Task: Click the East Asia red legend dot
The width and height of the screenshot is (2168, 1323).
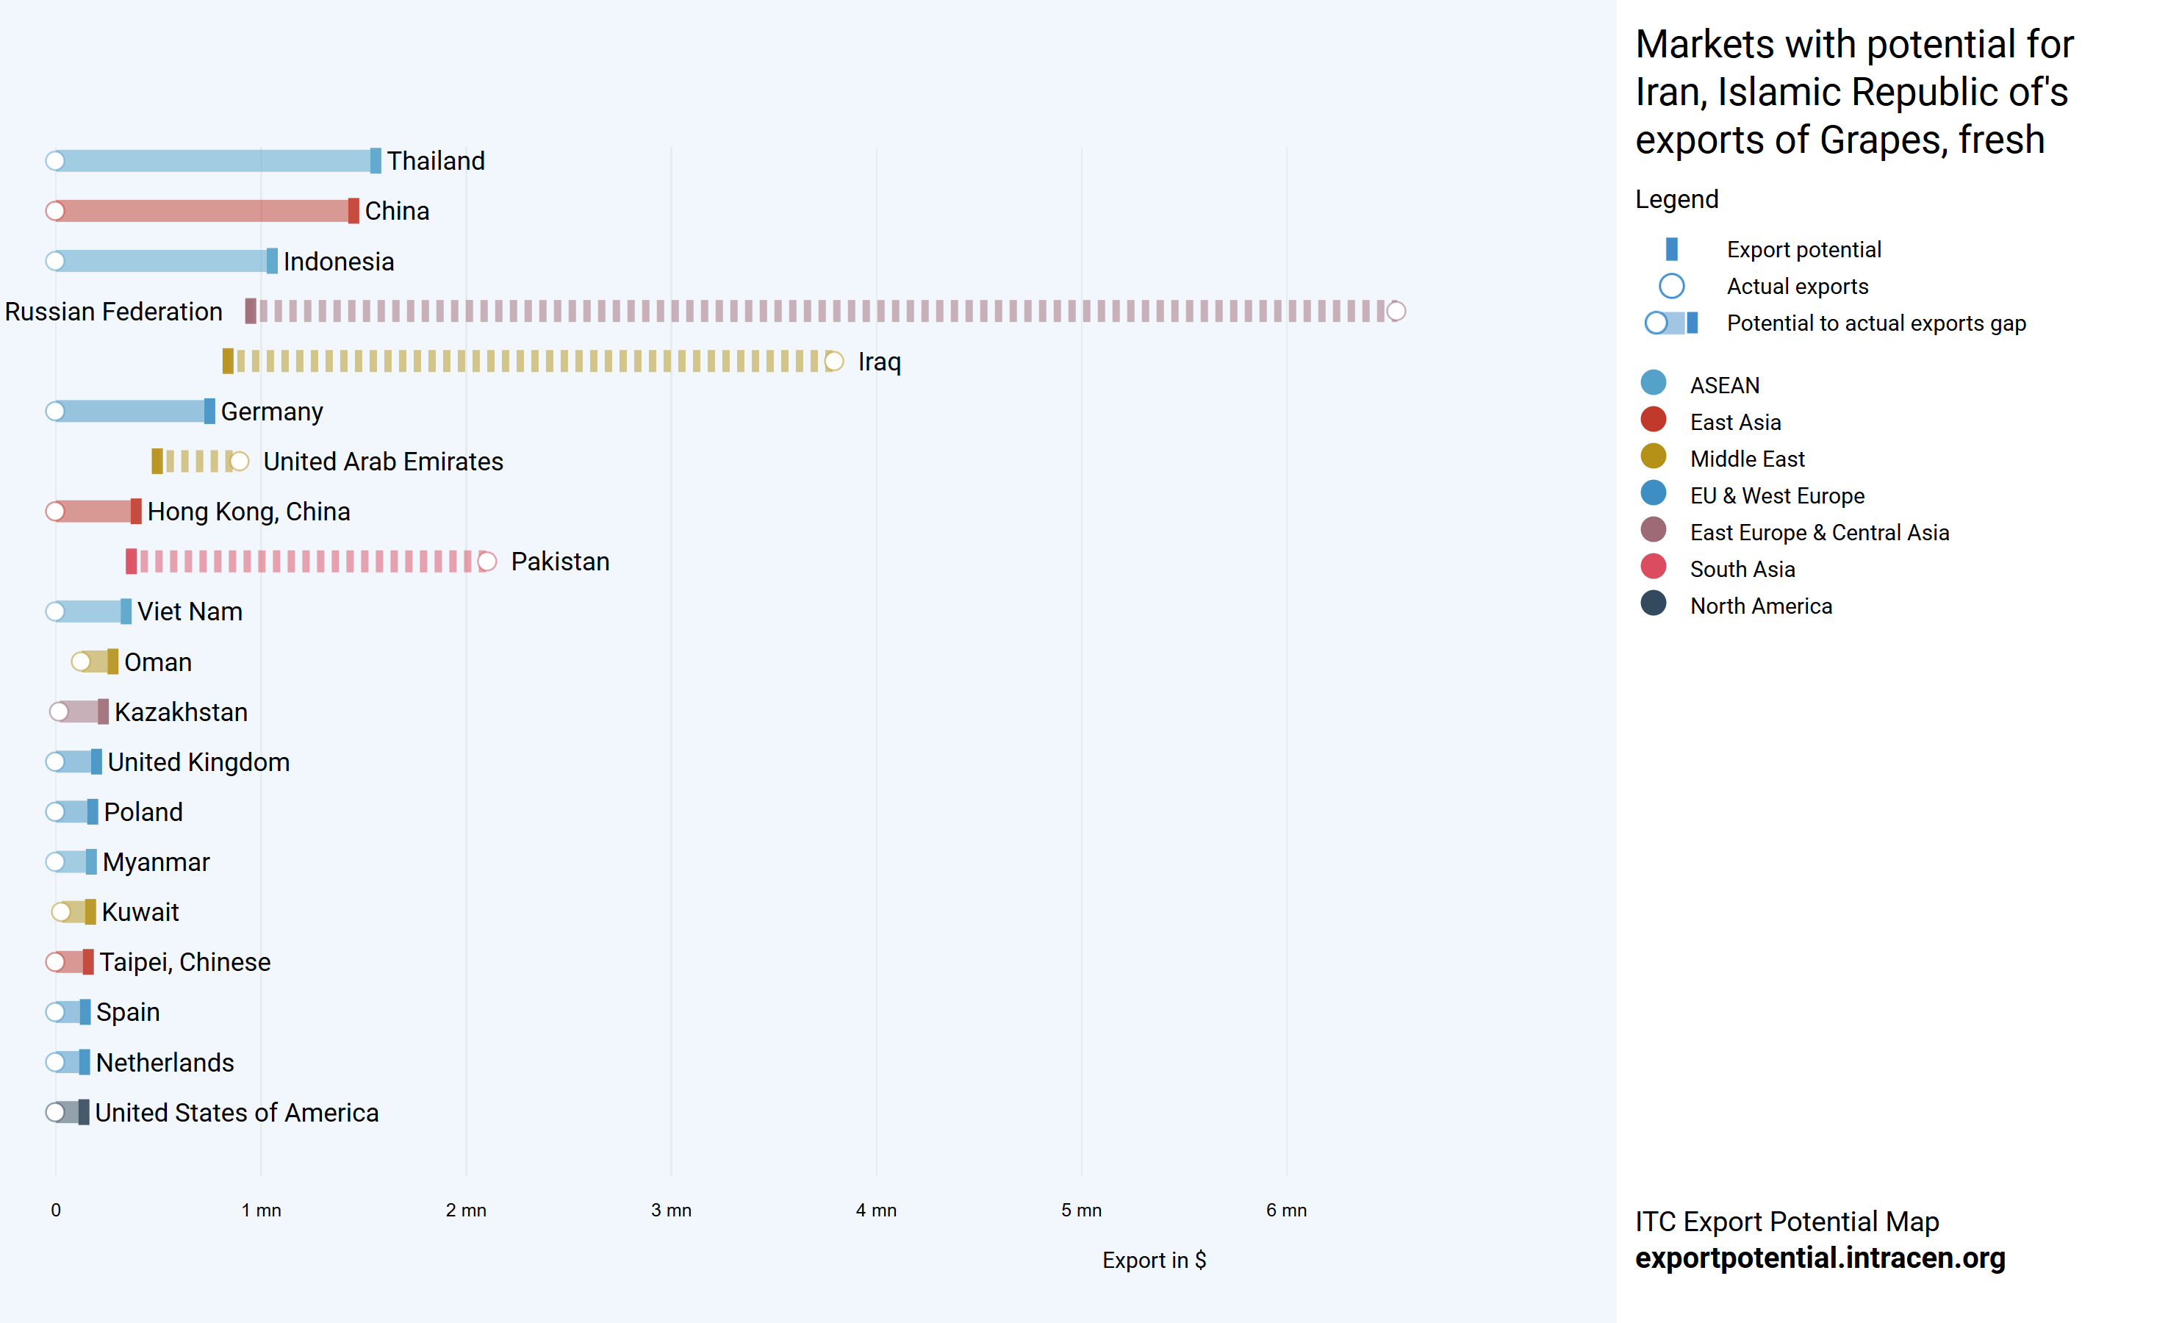Action: point(1654,420)
